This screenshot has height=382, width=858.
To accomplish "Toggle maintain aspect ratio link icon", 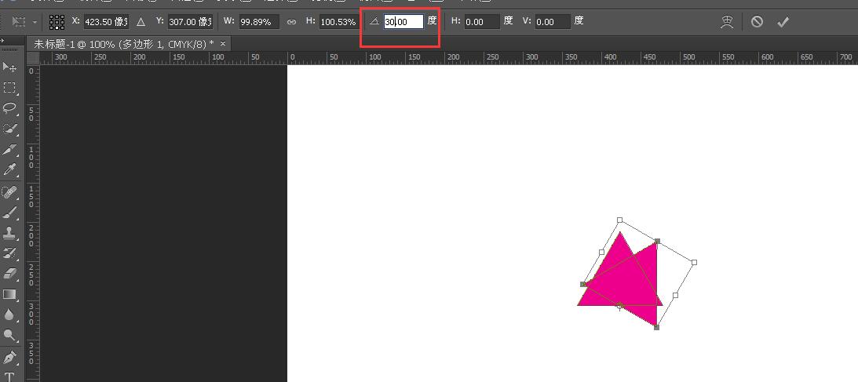I will pyautogui.click(x=292, y=22).
